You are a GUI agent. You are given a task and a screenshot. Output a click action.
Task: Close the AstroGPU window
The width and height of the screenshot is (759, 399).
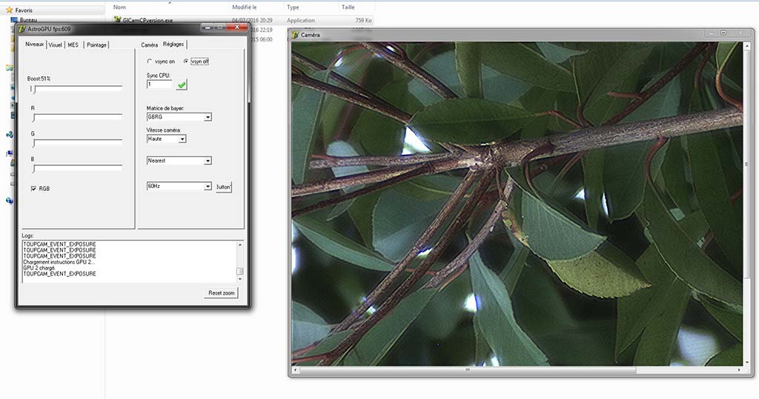[237, 27]
